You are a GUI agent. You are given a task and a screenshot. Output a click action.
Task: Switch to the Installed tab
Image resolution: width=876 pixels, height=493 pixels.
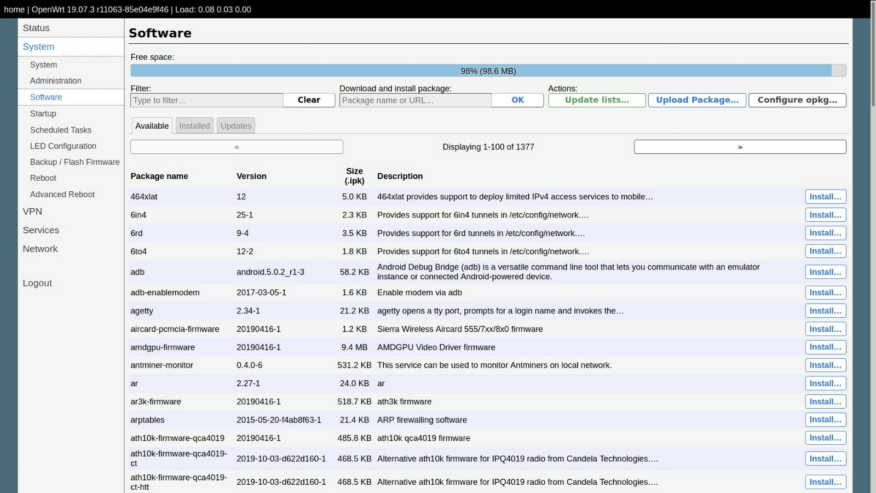[194, 125]
